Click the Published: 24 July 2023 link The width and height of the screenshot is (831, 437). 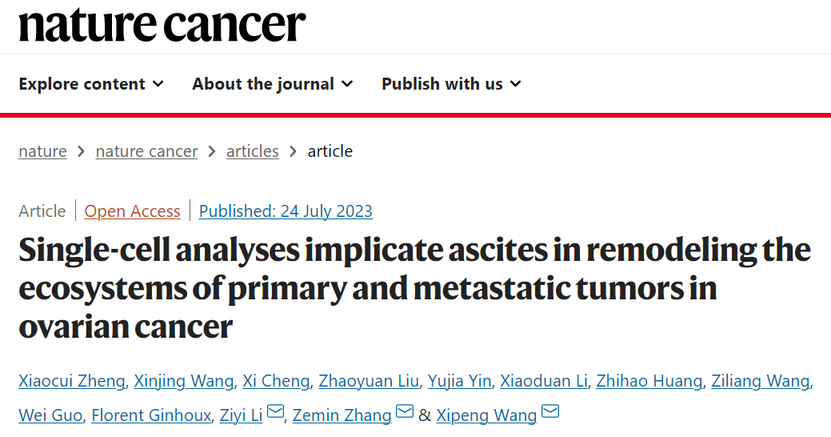[286, 211]
